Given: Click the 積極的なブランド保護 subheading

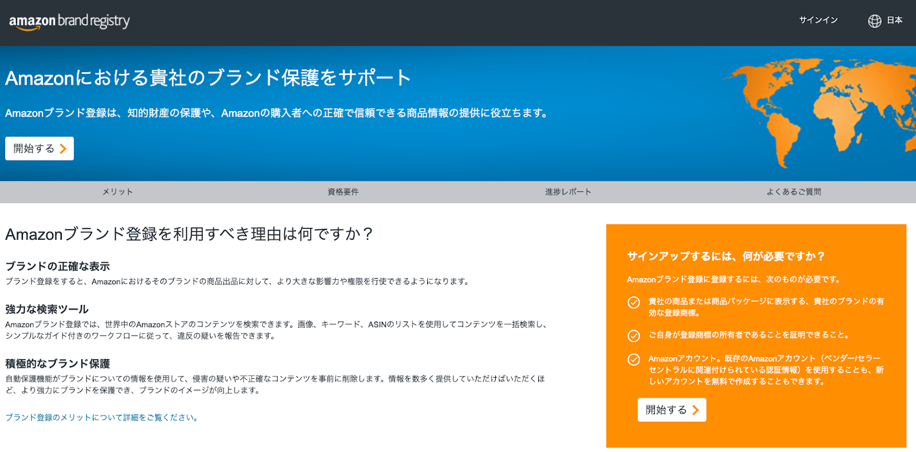Looking at the screenshot, I should pyautogui.click(x=57, y=363).
